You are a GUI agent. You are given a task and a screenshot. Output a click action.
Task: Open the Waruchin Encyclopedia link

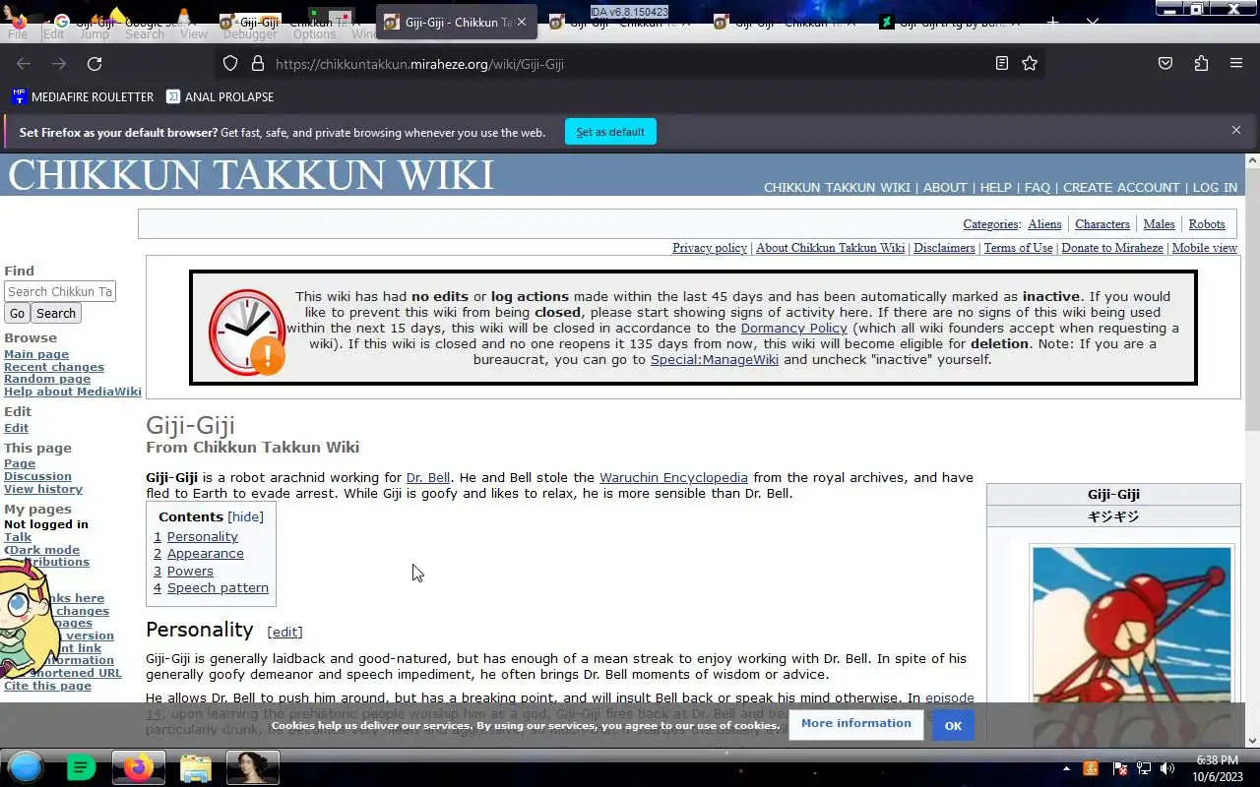point(673,477)
